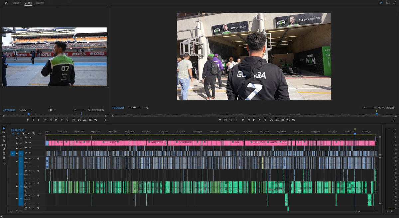Toggle insert sequences as nests button
Image resolution: width=399 pixels, height=218 pixels.
[13, 133]
